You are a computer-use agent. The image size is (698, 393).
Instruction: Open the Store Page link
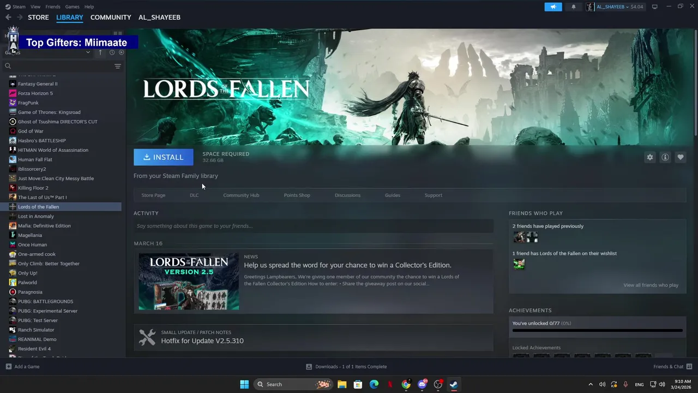pyautogui.click(x=153, y=195)
